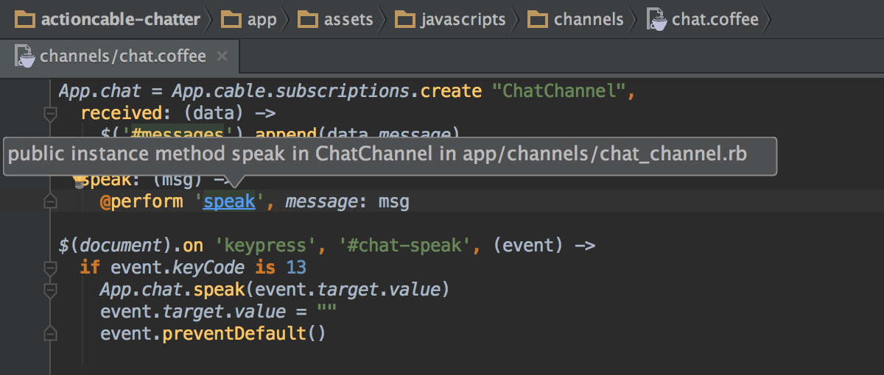
Task: Click the channels folder icon in breadcrumb
Action: [x=539, y=19]
